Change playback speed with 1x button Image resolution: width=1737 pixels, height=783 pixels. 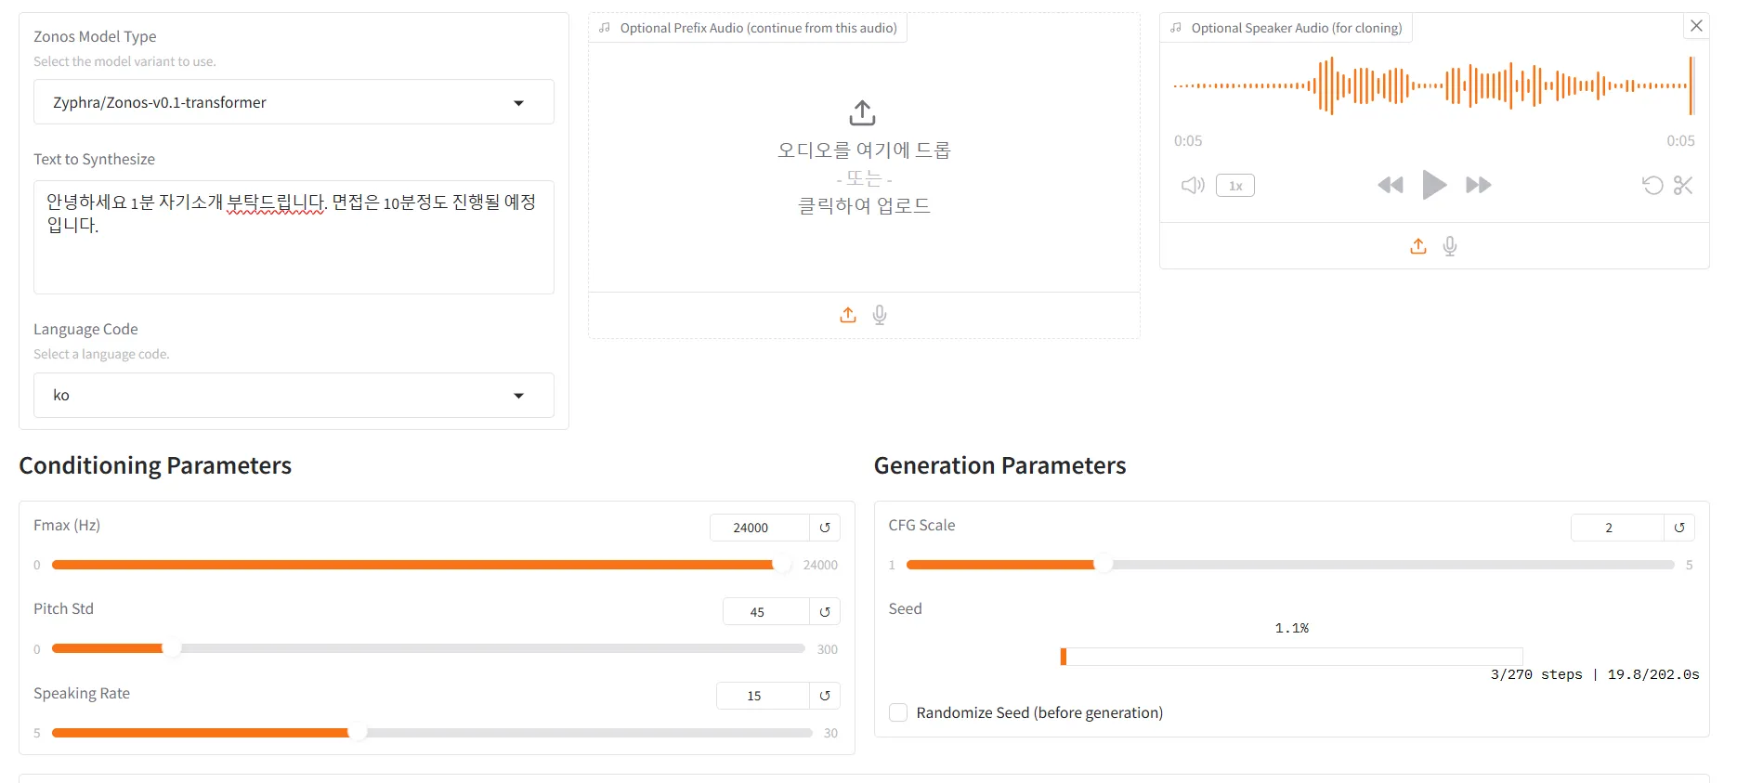click(x=1235, y=186)
